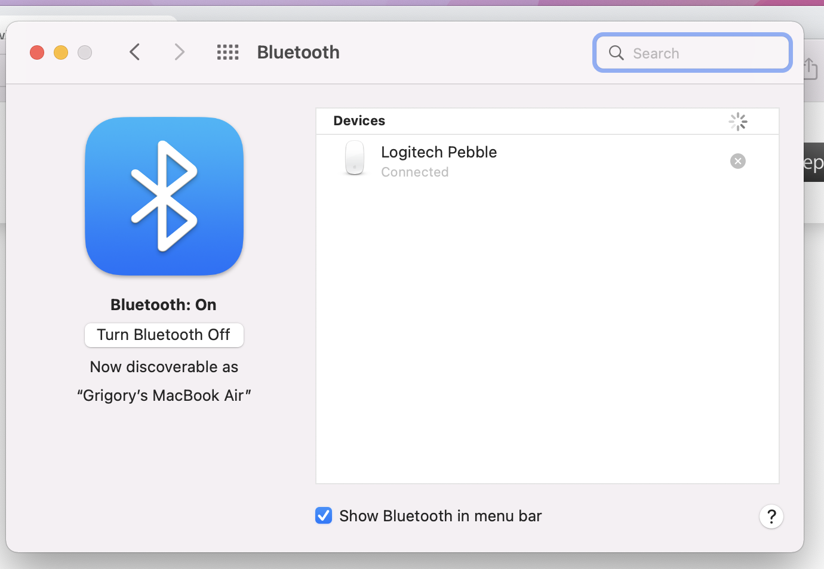The image size is (824, 569).
Task: Click the "Bluetooth: On" status label
Action: click(x=164, y=305)
